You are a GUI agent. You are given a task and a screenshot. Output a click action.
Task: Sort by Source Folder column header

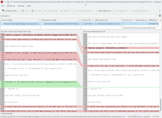pyautogui.click(x=20, y=20)
